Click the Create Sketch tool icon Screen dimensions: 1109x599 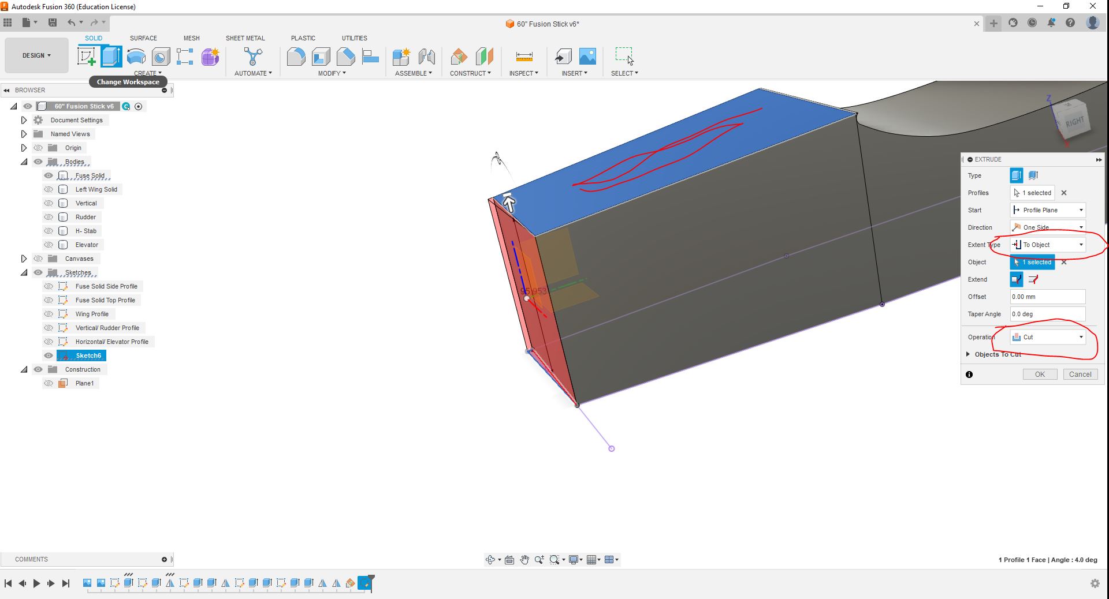tap(87, 57)
